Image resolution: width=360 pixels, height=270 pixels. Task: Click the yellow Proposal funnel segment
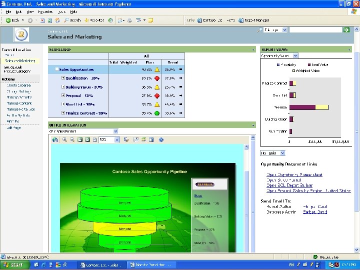coord(124,228)
